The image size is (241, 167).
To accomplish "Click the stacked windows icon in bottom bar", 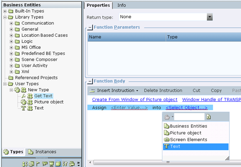I will click(x=72, y=164).
